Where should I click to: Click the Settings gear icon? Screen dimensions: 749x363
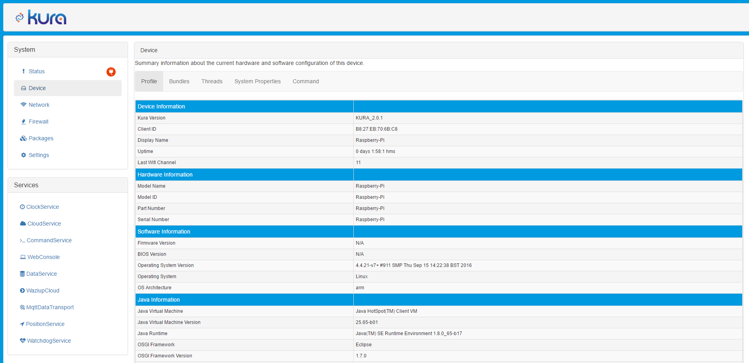click(24, 155)
